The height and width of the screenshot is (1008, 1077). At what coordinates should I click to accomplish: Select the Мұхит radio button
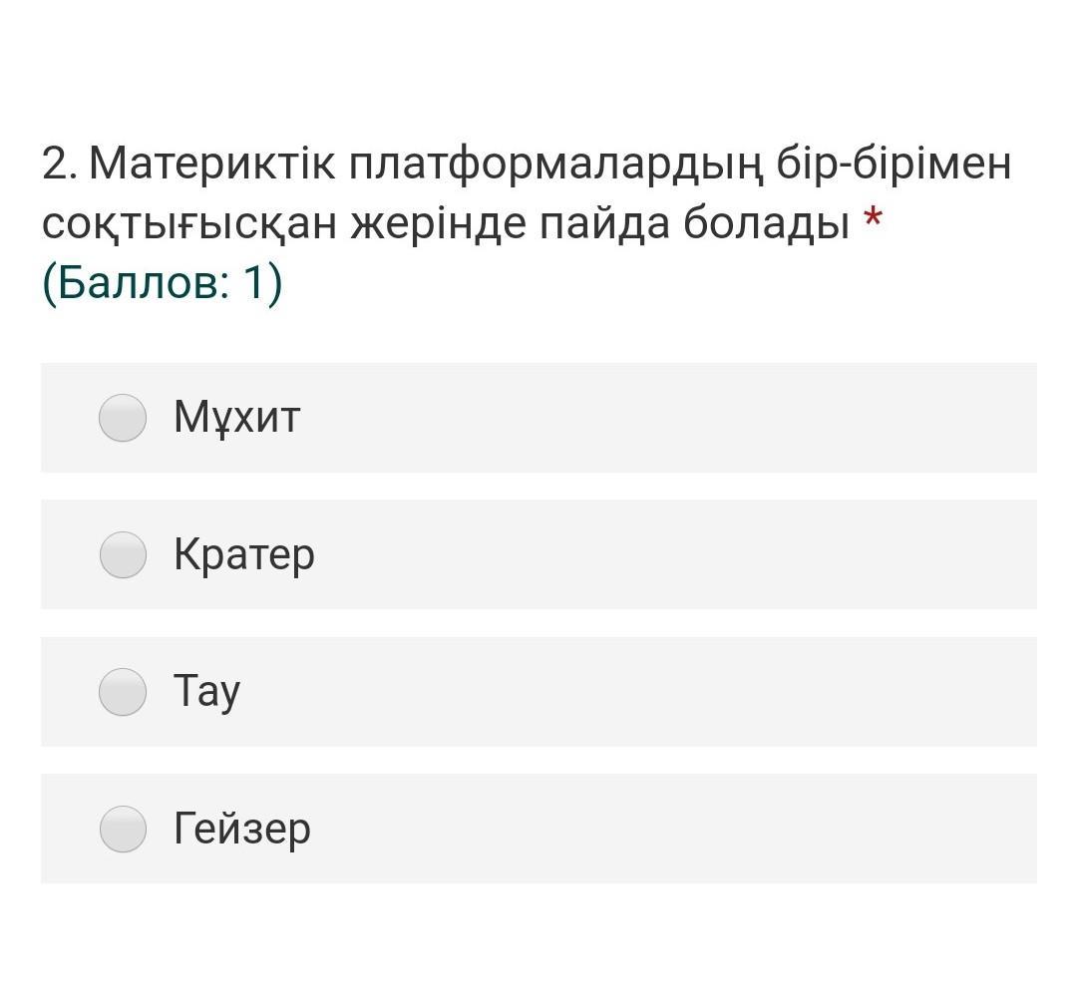123,418
